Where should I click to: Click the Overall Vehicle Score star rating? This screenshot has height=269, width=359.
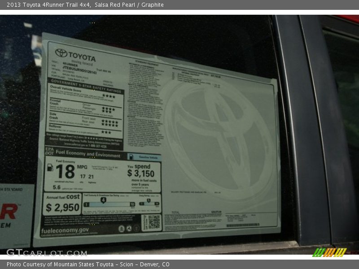pos(108,96)
